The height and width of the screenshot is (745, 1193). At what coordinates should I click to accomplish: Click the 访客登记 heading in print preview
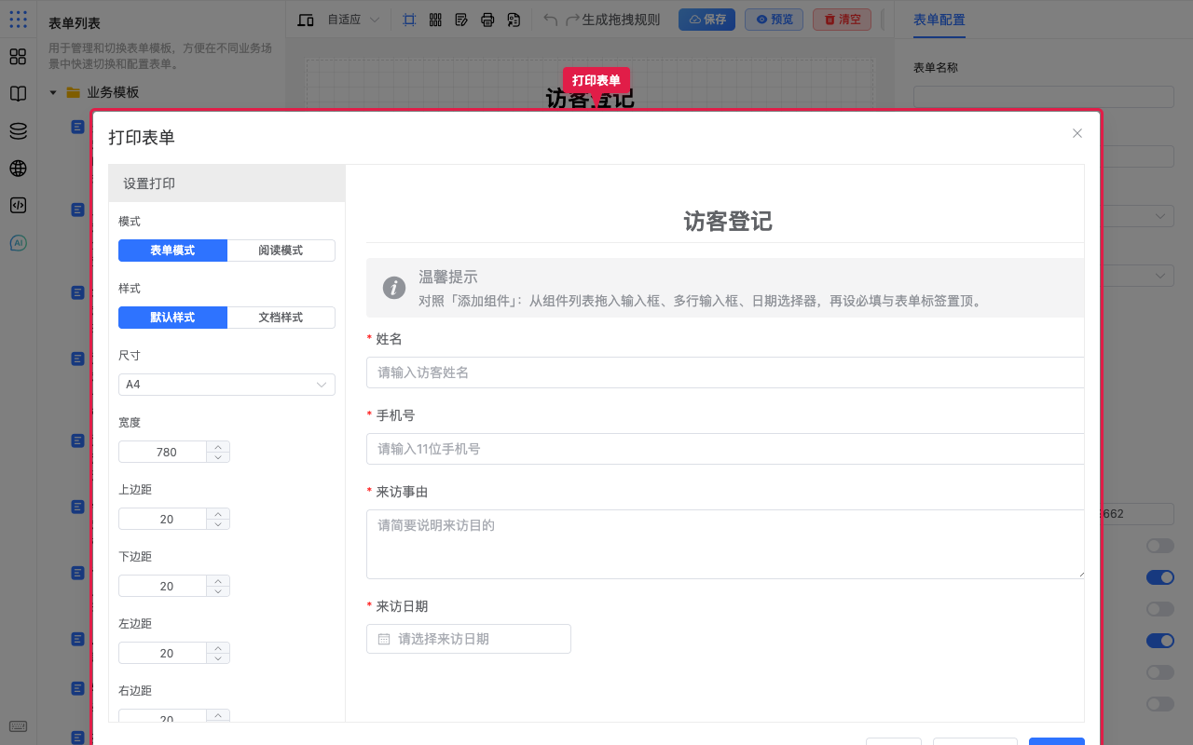click(728, 222)
